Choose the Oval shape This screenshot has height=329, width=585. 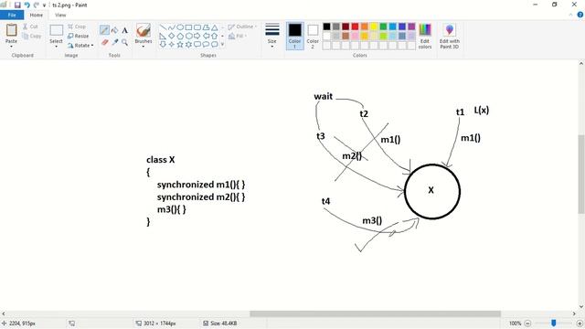tap(180, 27)
